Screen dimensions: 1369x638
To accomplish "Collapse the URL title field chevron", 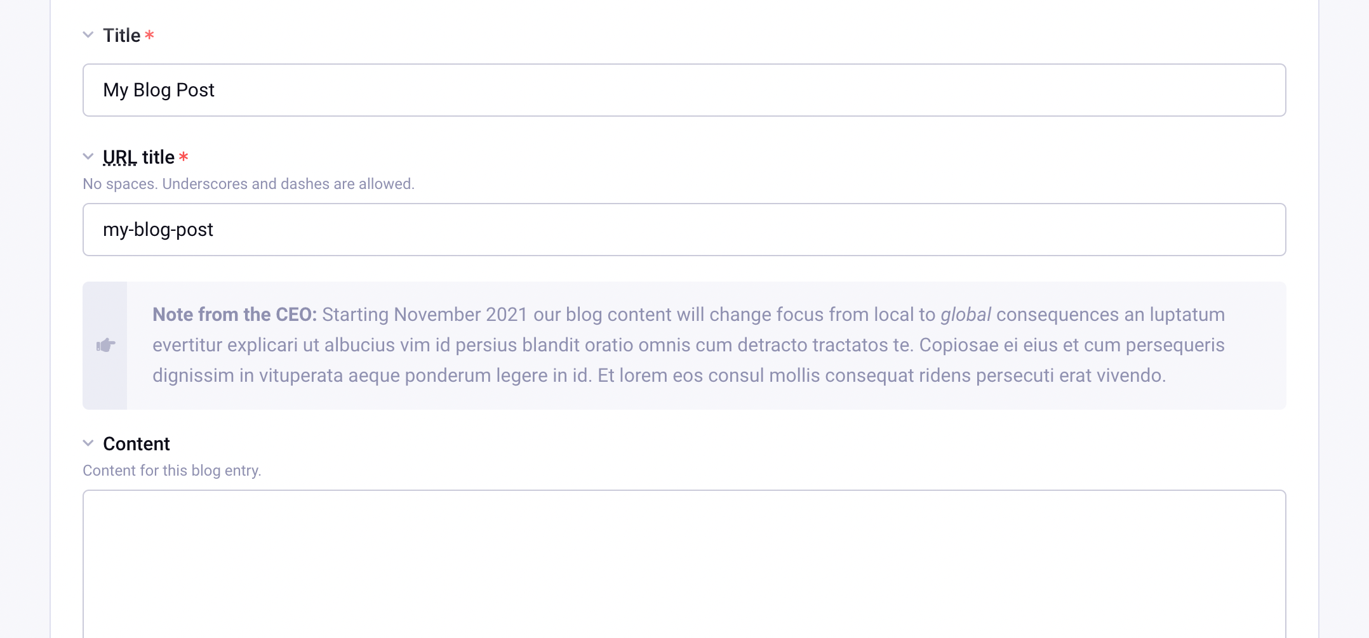I will point(88,157).
